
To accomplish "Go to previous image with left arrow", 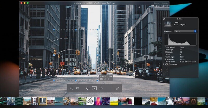I will tap(88, 88).
